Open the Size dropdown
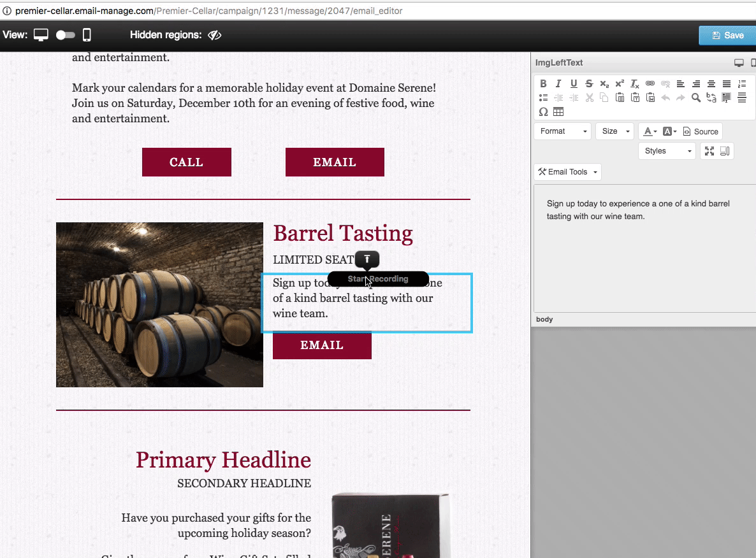Image resolution: width=756 pixels, height=558 pixels. [x=614, y=131]
